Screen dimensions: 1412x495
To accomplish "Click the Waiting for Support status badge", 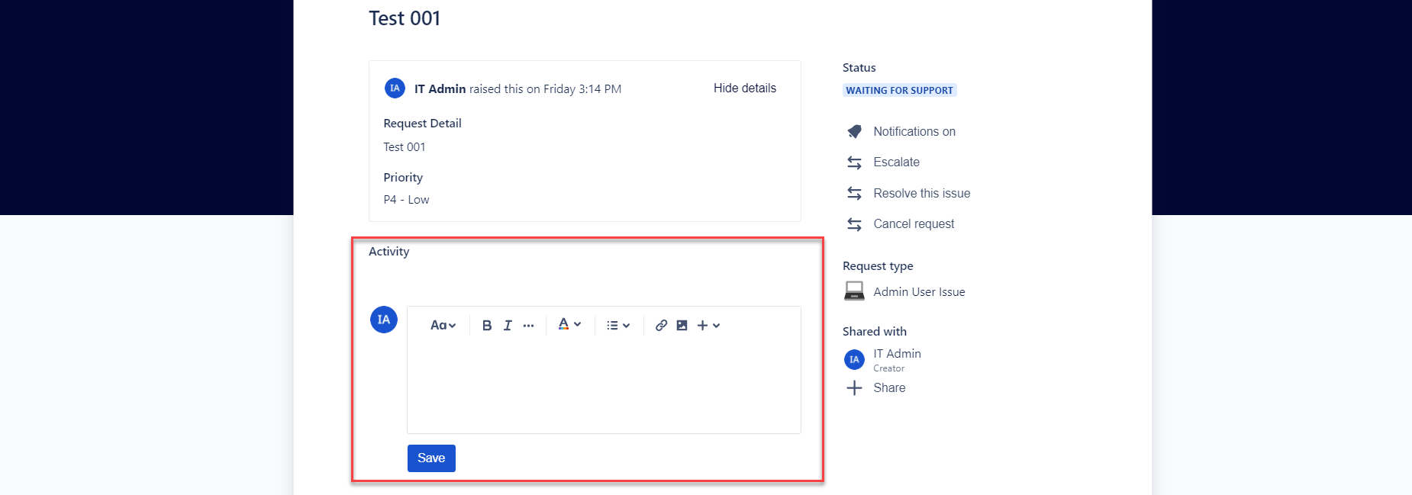I will pos(900,90).
